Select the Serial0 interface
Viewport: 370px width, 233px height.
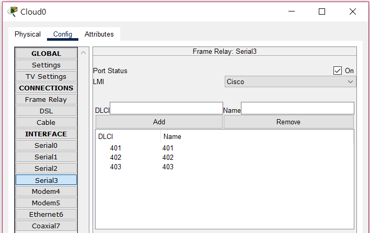(46, 146)
